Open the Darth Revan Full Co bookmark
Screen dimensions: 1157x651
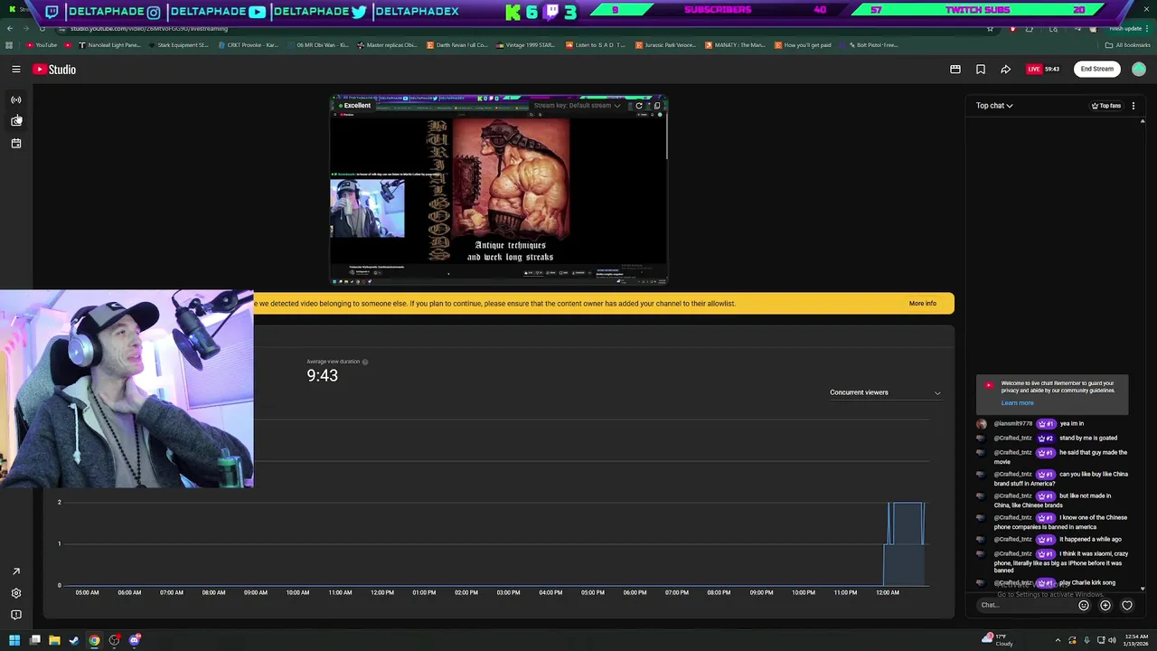457,45
